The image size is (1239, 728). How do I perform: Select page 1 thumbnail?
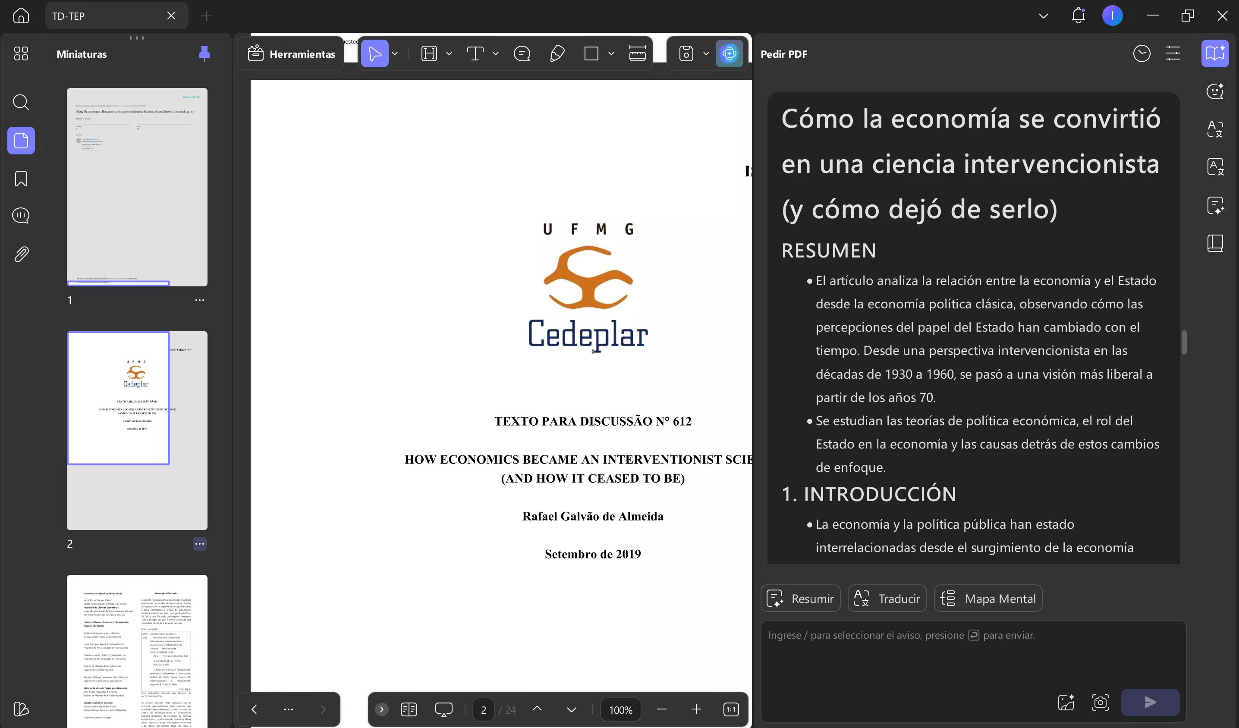pyautogui.click(x=137, y=187)
